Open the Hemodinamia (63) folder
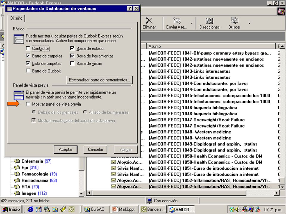 click(39, 180)
